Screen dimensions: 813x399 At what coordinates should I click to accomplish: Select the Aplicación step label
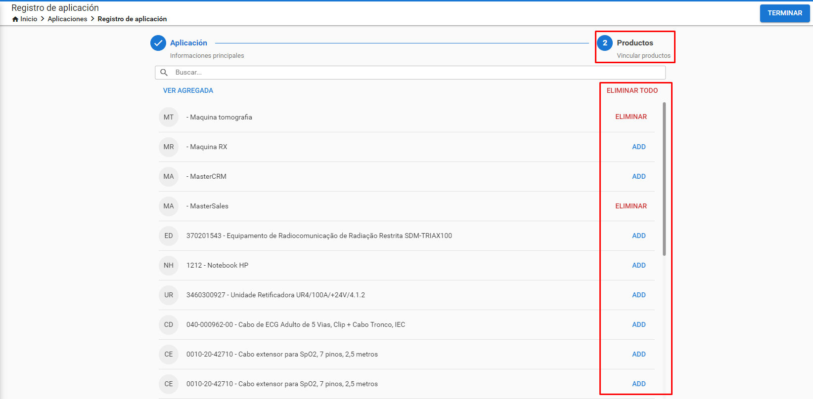(188, 43)
